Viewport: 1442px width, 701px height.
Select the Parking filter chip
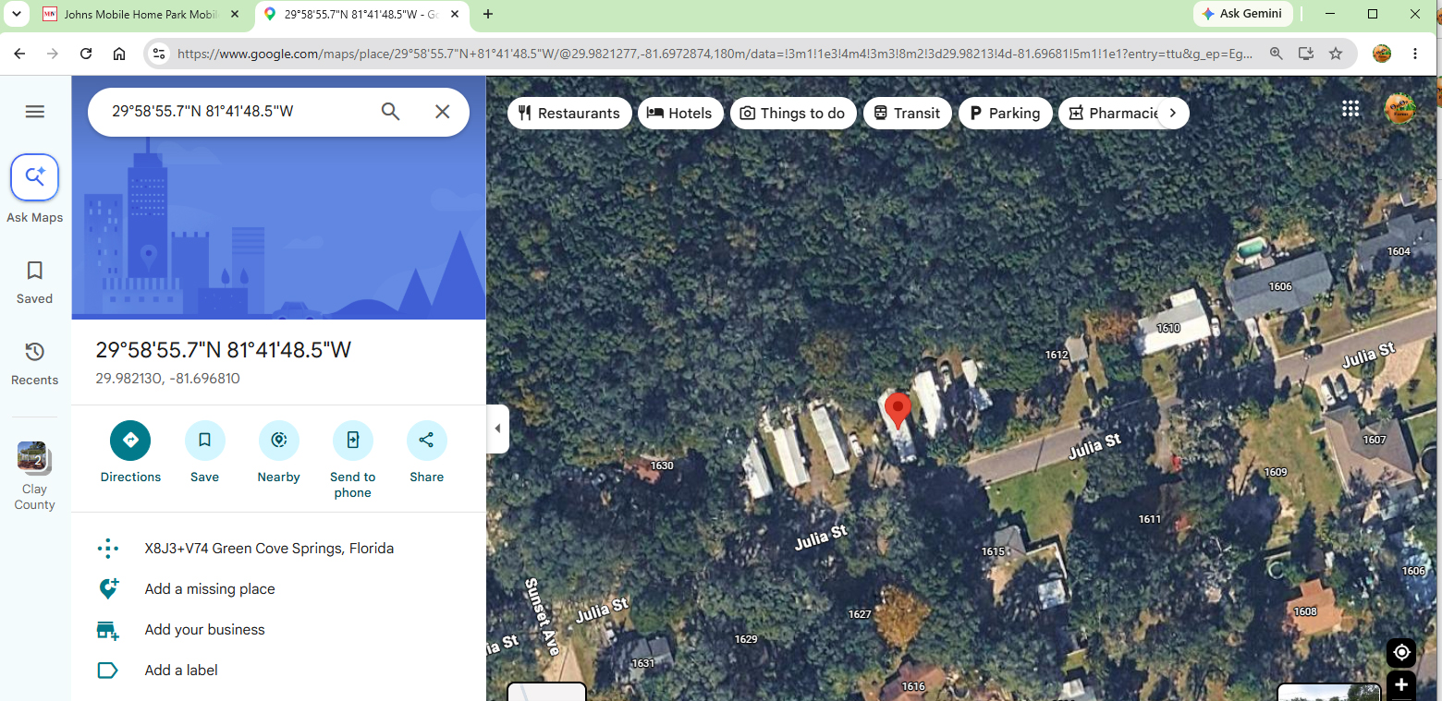1006,113
